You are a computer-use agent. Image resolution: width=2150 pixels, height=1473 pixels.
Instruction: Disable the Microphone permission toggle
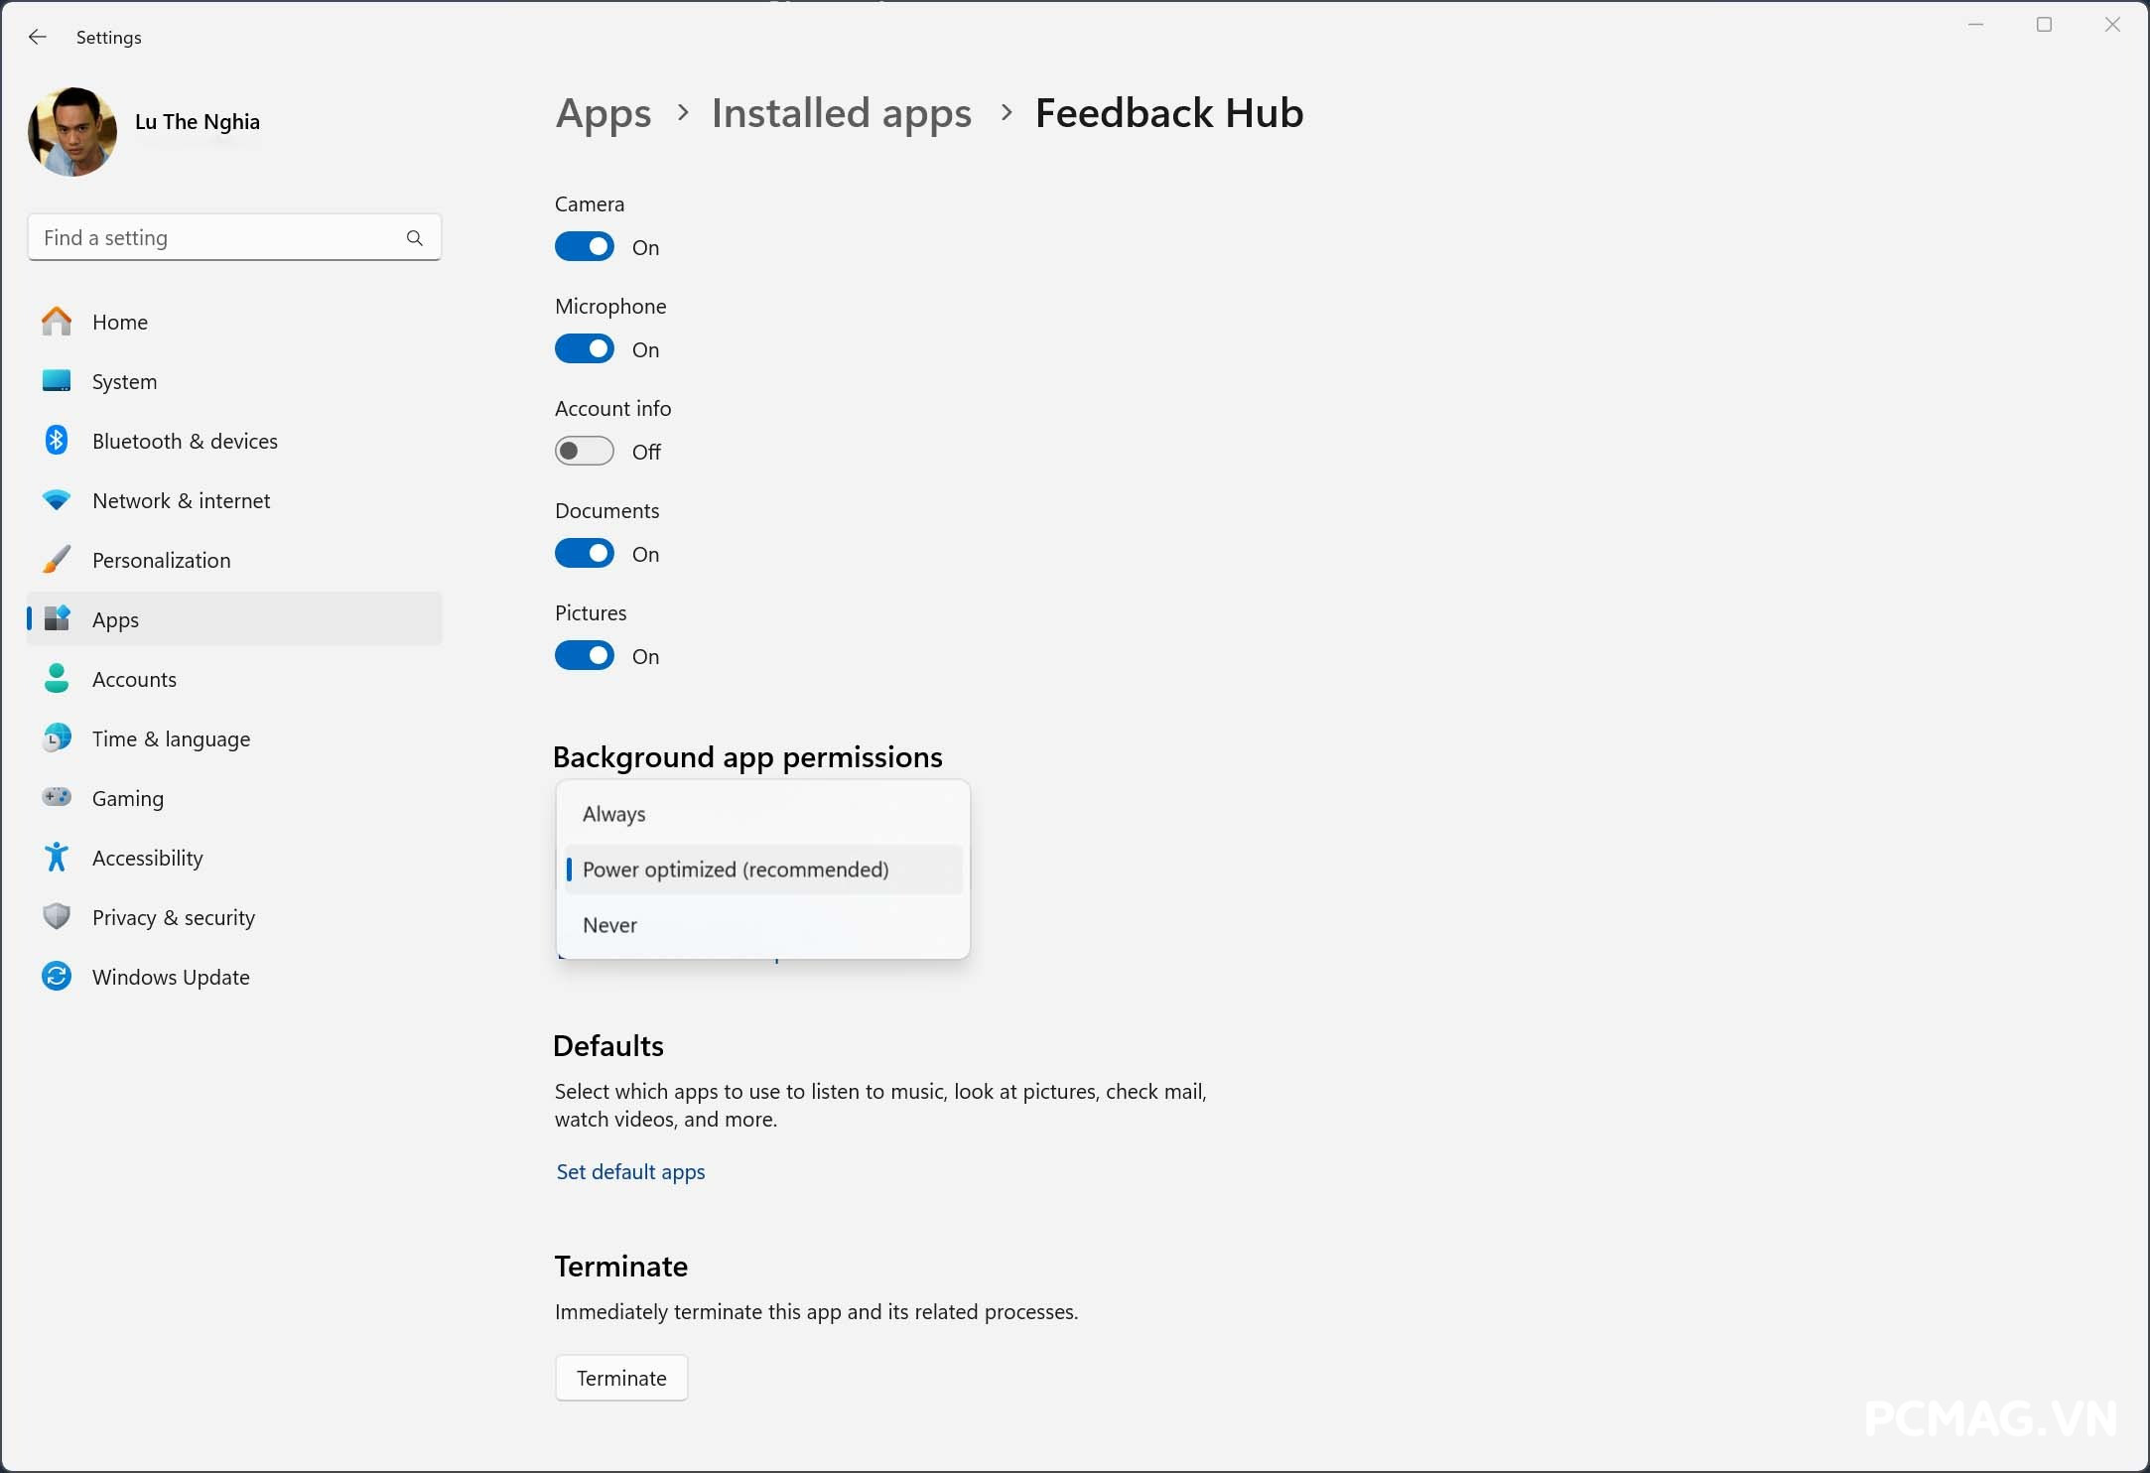click(x=585, y=349)
